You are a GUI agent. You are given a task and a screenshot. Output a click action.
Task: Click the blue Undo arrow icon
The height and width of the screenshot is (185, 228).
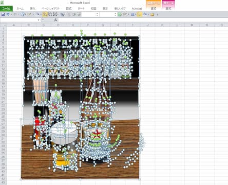(x=8, y=14)
